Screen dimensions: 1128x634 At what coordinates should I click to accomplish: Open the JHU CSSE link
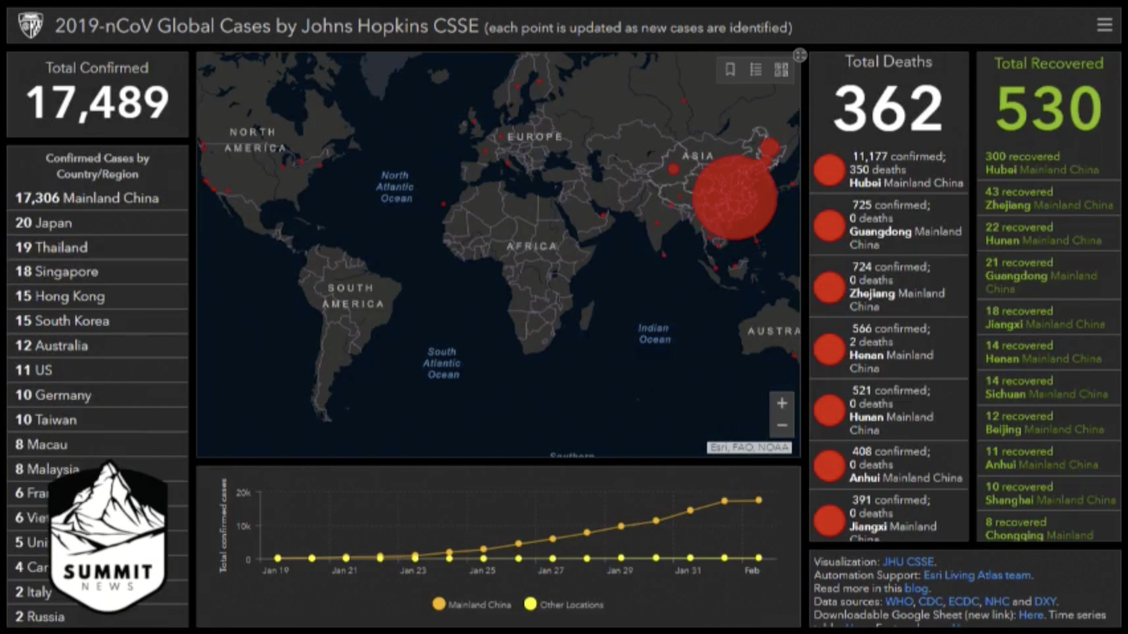tap(908, 562)
